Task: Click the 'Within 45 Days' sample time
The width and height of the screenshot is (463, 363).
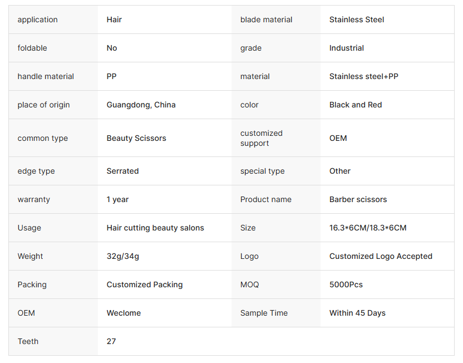Action: 357,313
